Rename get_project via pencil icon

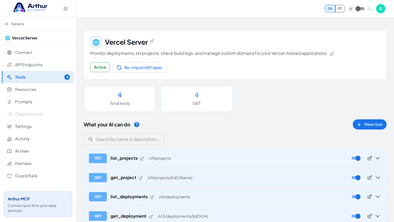pos(141,178)
